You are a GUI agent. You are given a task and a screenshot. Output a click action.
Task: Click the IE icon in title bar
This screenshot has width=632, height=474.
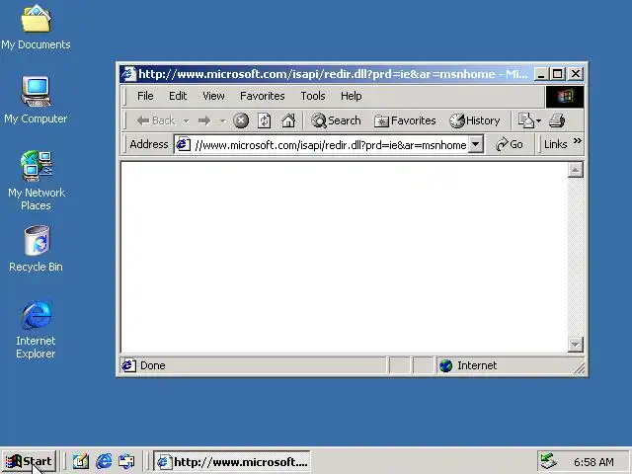[128, 74]
